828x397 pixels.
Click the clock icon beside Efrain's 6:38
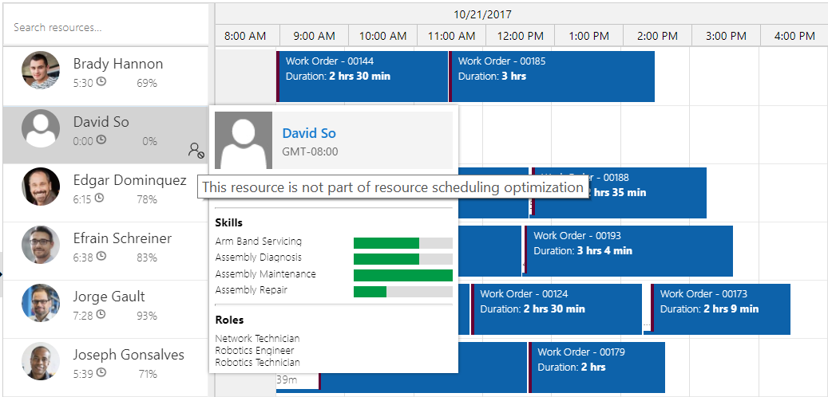pos(101,257)
